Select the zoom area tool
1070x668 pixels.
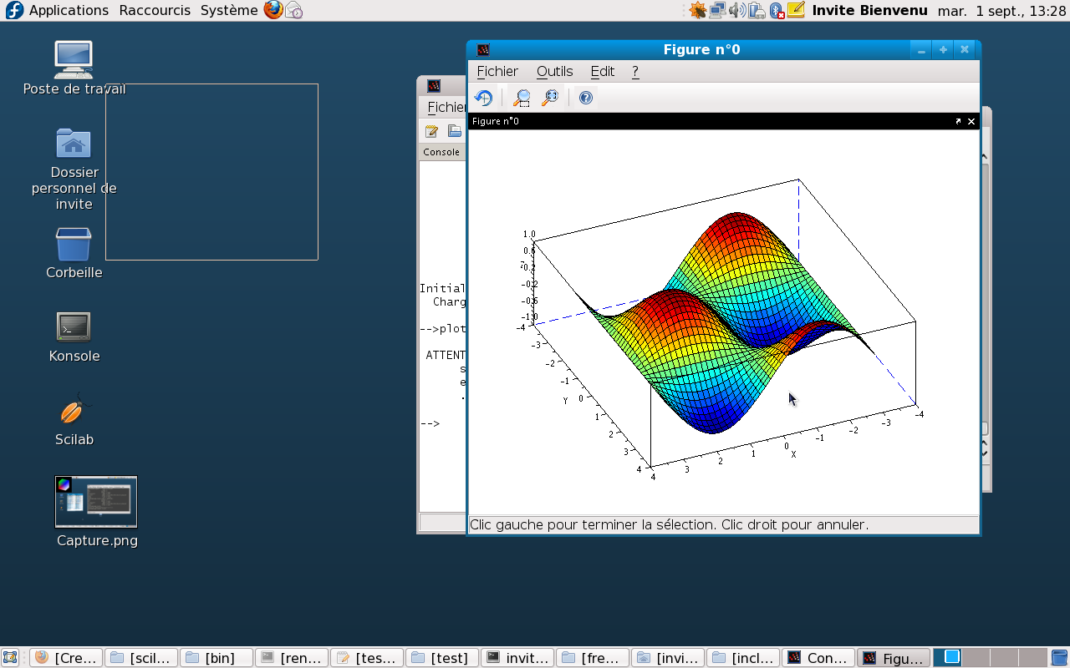point(522,98)
